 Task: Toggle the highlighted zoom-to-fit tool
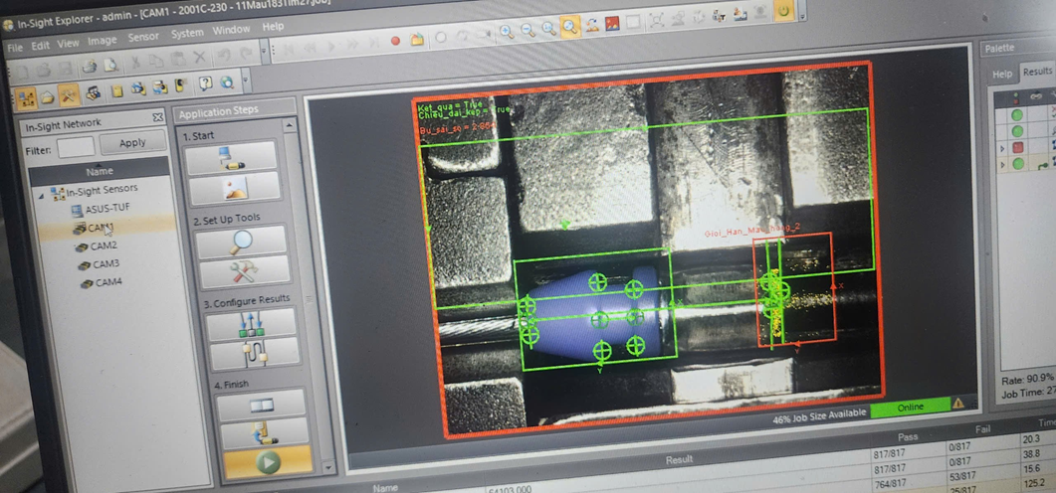[570, 28]
